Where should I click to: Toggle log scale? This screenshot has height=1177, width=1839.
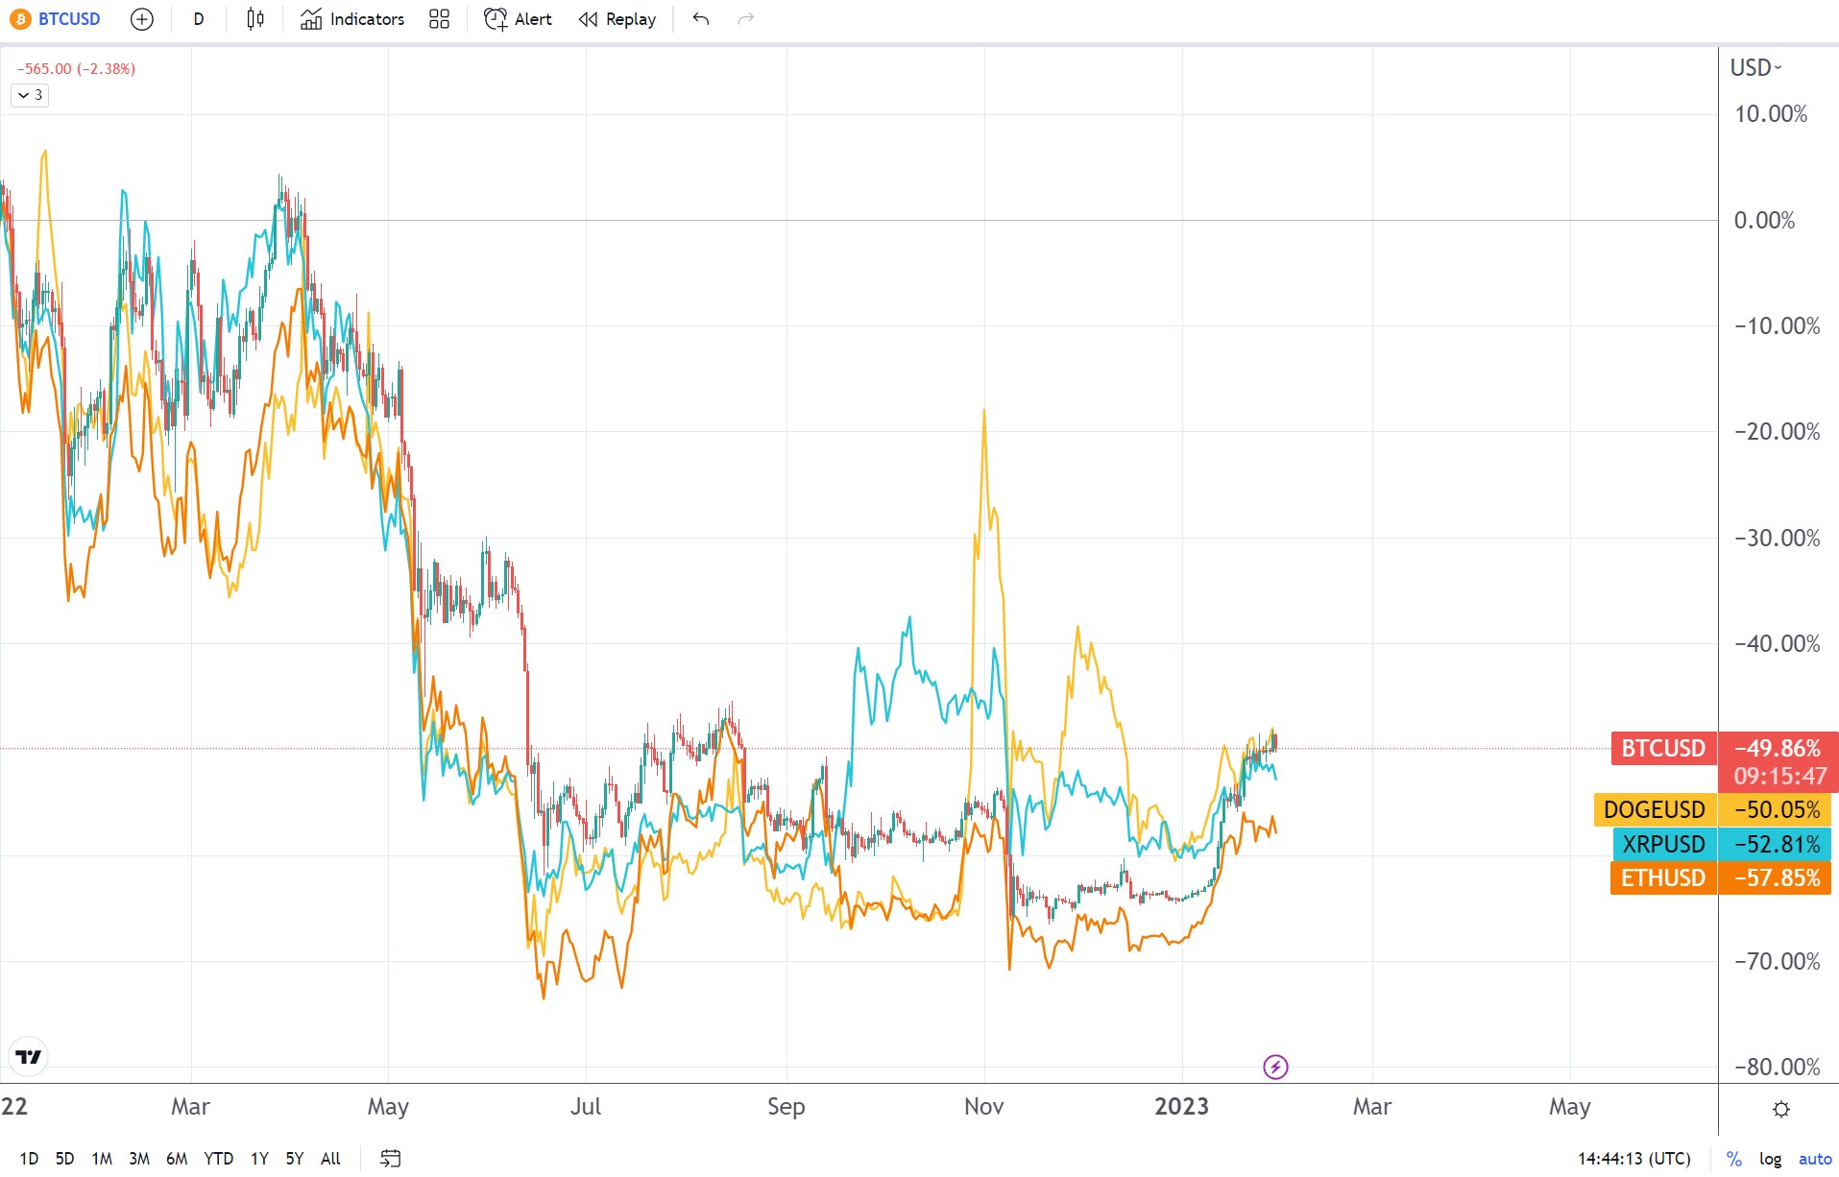coord(1770,1159)
